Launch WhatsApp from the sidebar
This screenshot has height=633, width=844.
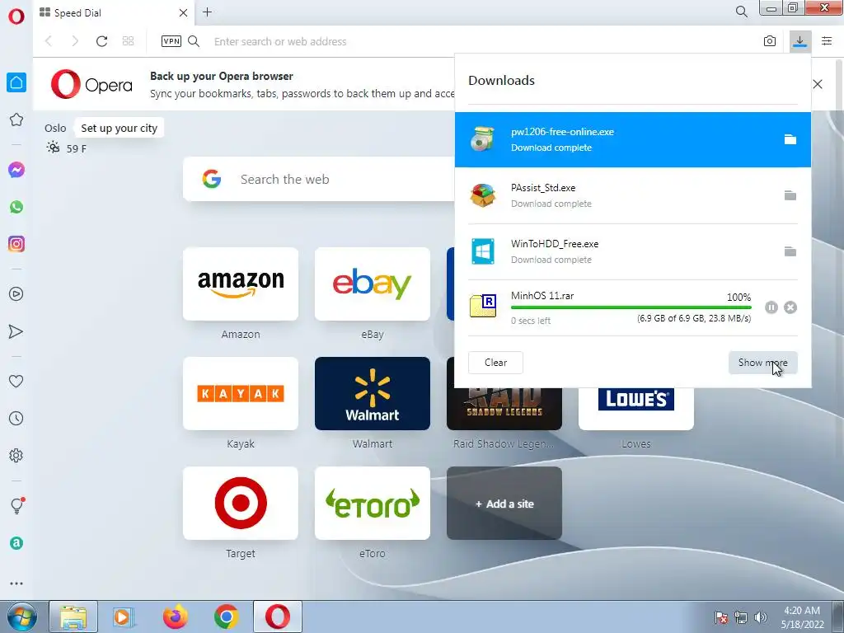pos(16,207)
